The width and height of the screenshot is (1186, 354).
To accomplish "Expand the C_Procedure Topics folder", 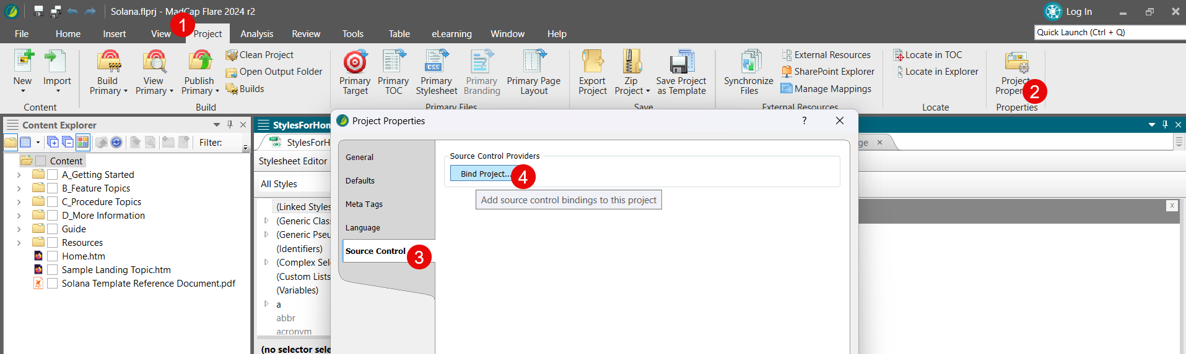I will tap(19, 202).
